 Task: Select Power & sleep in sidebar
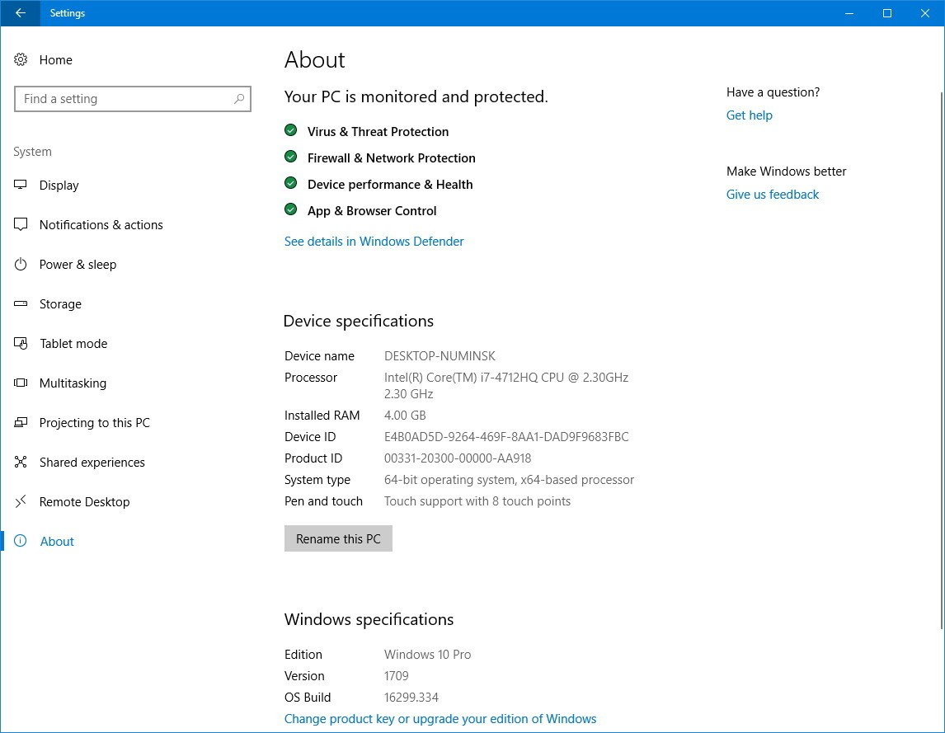tap(78, 265)
